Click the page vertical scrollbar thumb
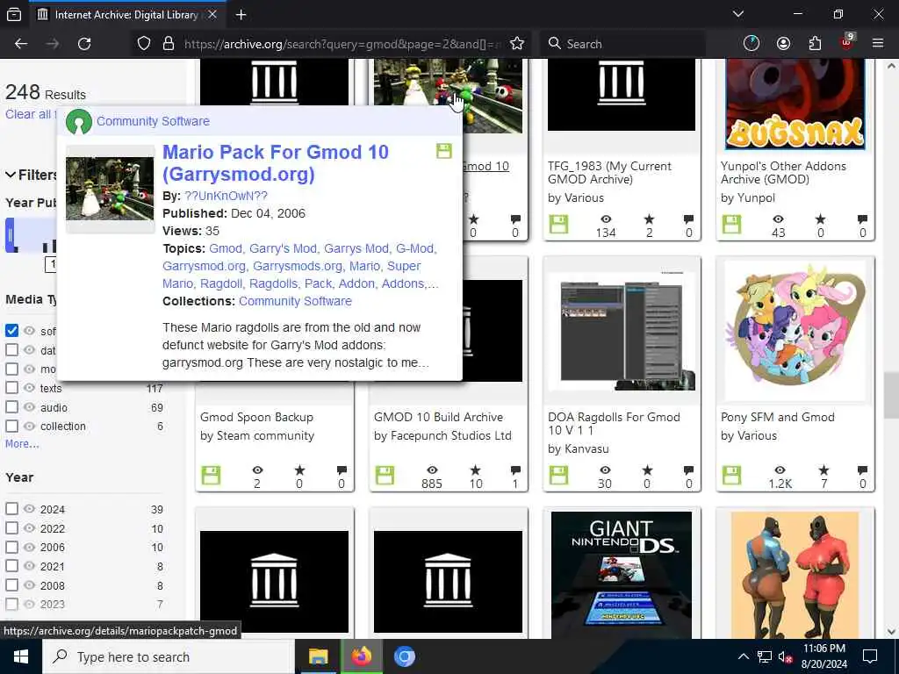 (891, 396)
